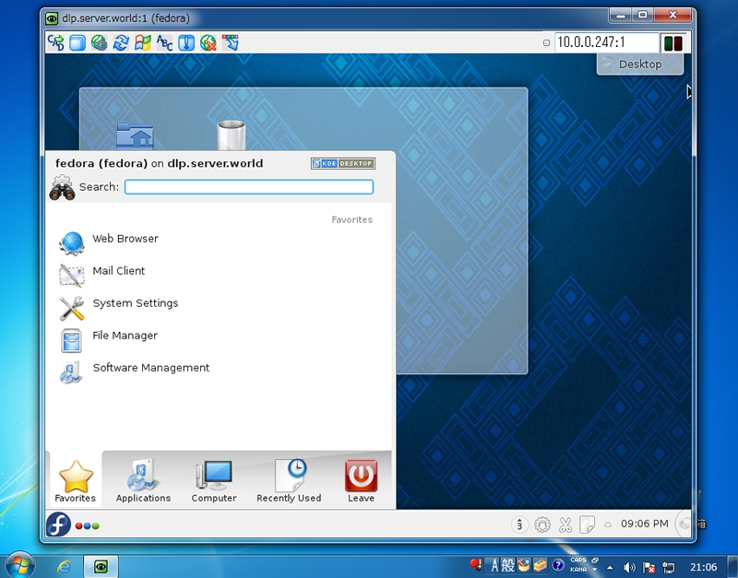Click the VNC viewer taskbar button

(101, 567)
